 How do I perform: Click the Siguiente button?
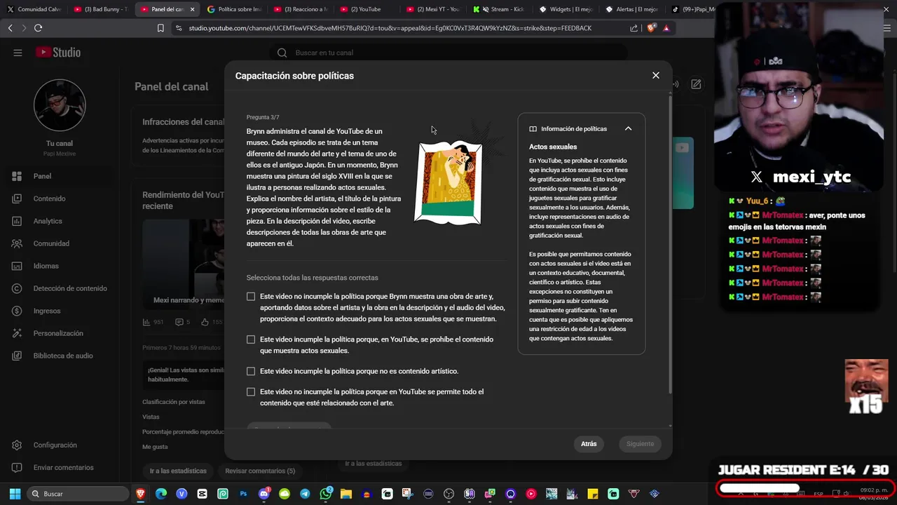point(640,444)
